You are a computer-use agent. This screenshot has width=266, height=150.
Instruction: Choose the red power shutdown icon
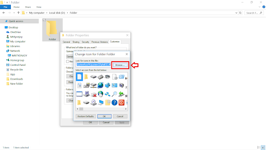click(x=121, y=102)
